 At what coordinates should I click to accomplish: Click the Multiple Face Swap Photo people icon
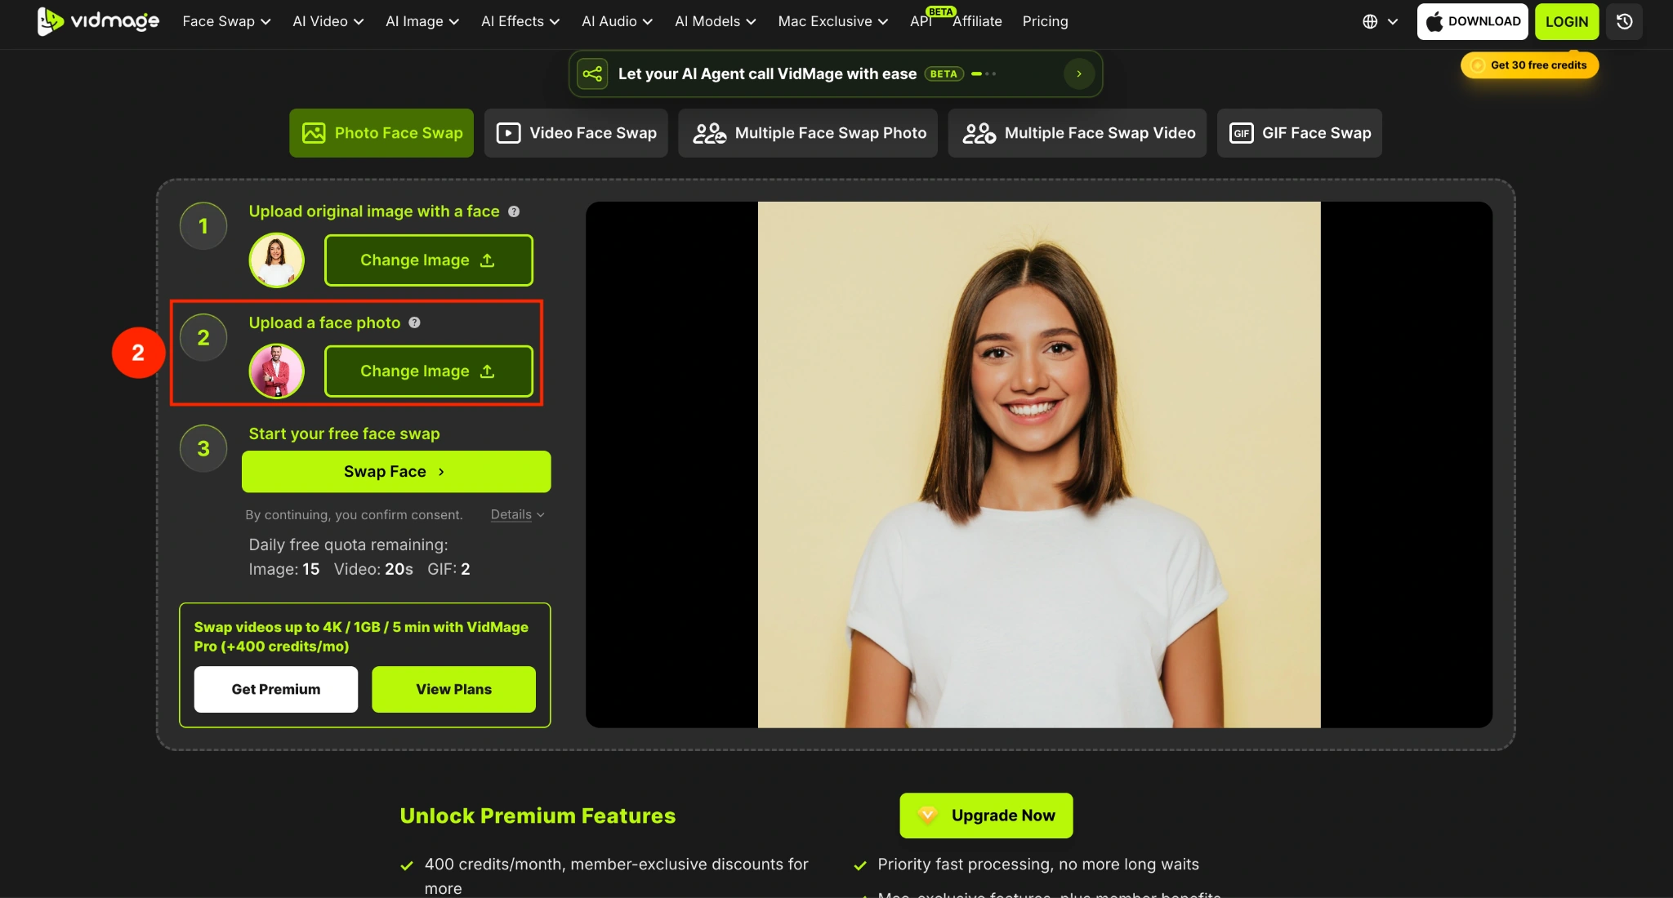point(709,133)
